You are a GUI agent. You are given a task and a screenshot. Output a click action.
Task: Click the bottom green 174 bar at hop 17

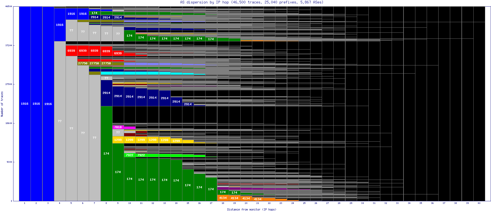(211, 189)
